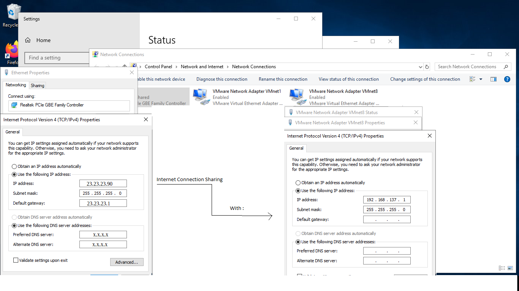
Task: Click the VMnet8 Status window title icon
Action: click(x=291, y=113)
